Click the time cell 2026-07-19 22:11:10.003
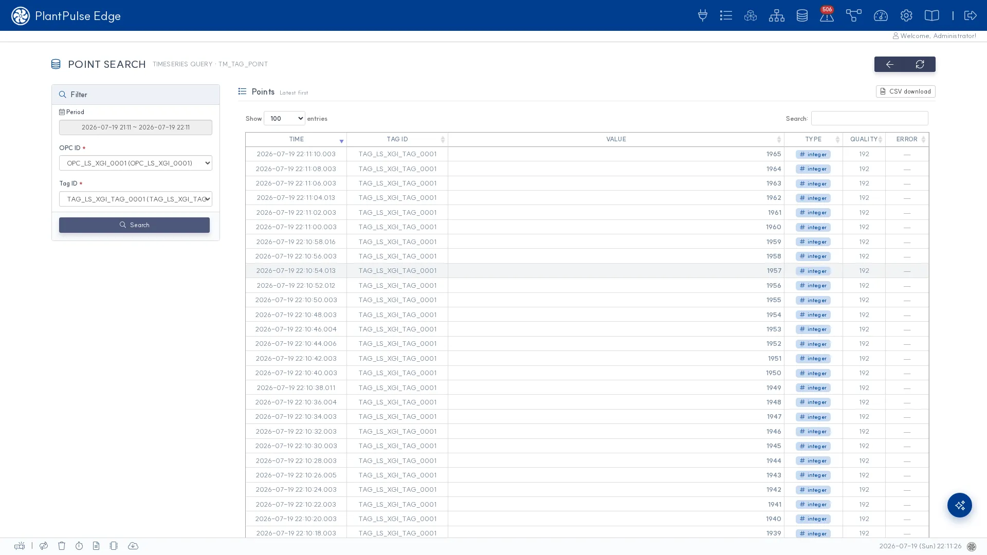The image size is (987, 555). (296, 154)
